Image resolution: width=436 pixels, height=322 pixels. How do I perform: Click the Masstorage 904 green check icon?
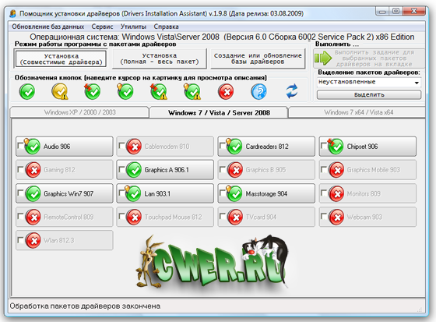[x=234, y=193]
